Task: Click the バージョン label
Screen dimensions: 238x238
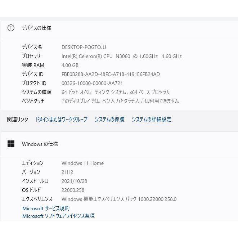Action: [31, 172]
